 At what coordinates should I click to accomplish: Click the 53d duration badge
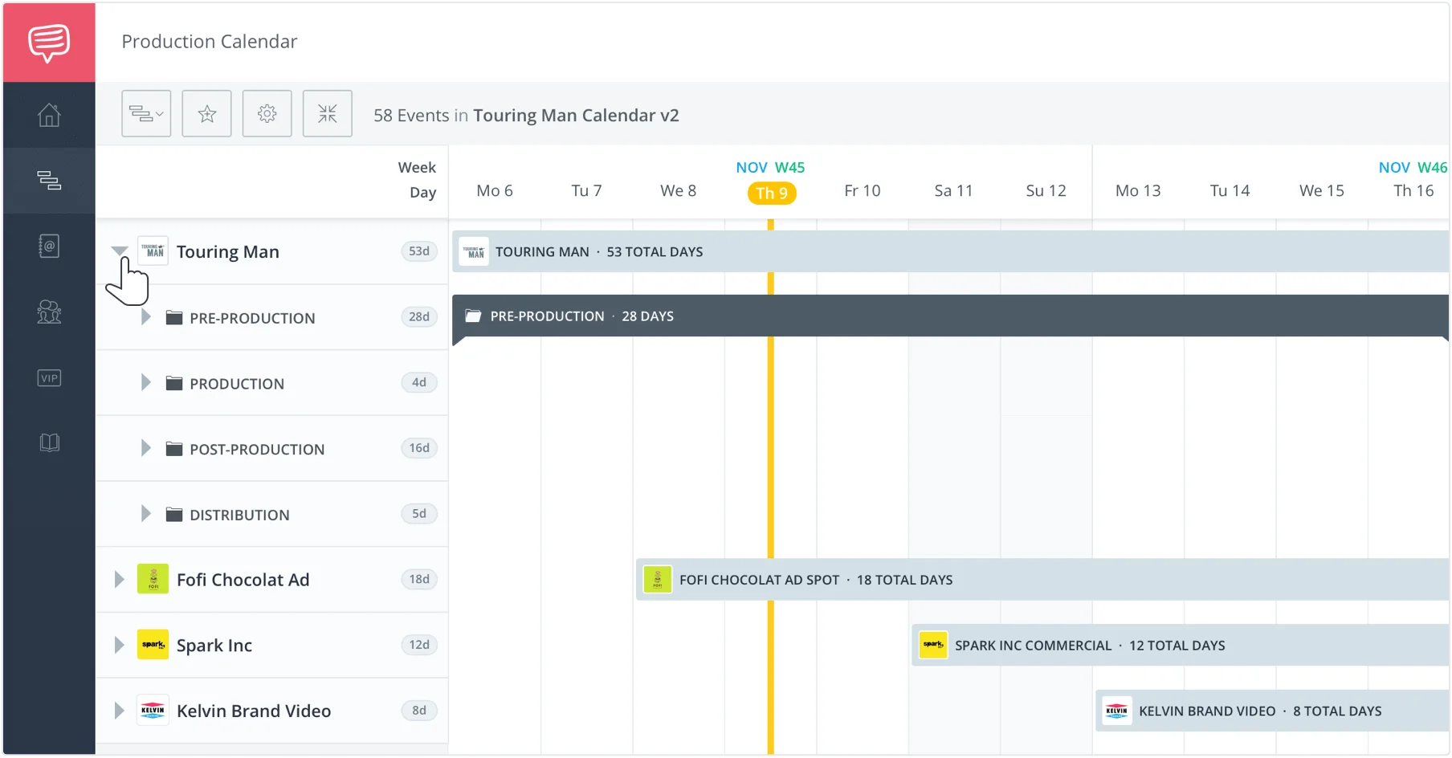pyautogui.click(x=419, y=251)
